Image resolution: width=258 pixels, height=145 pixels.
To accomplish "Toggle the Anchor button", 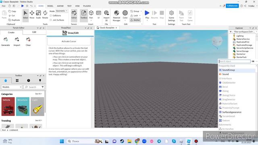I will [x=135, y=20].
